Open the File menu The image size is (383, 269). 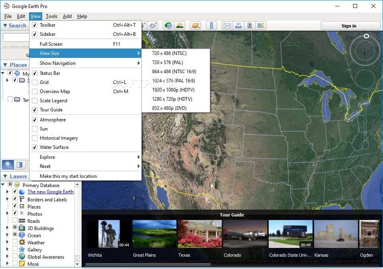[x=8, y=16]
